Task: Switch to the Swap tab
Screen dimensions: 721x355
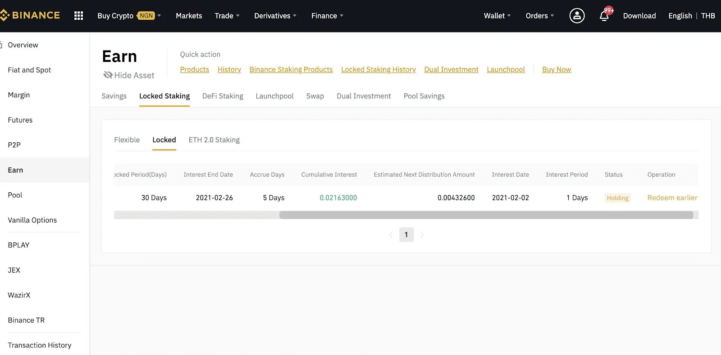Action: pyautogui.click(x=315, y=96)
